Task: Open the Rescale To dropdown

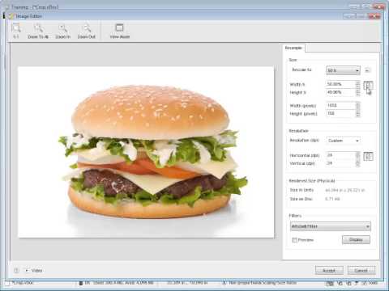Action: [343, 70]
